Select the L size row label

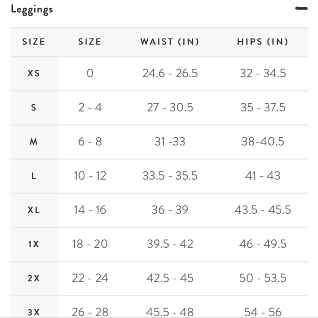click(34, 176)
